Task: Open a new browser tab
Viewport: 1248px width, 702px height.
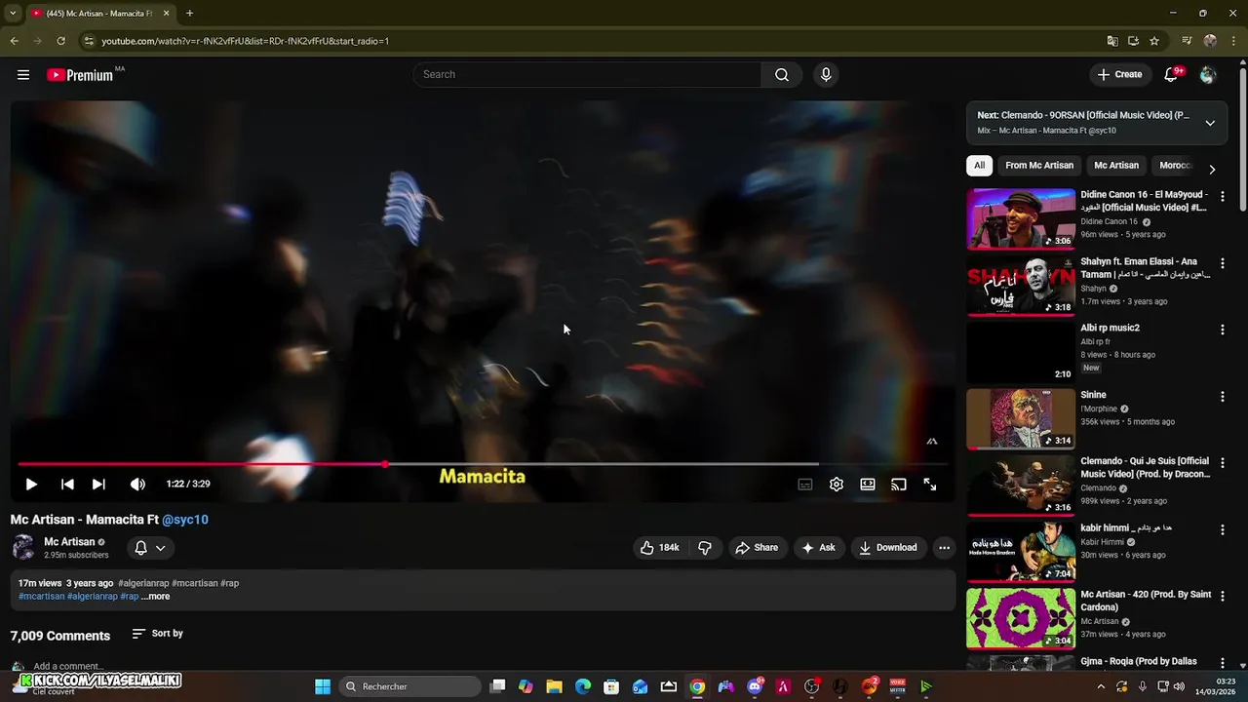Action: [x=189, y=14]
